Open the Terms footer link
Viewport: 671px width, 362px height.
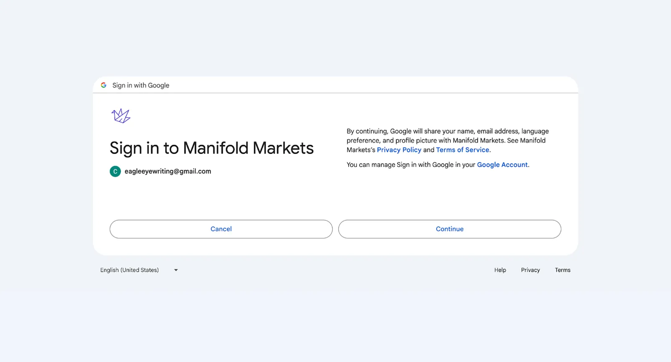[563, 270]
